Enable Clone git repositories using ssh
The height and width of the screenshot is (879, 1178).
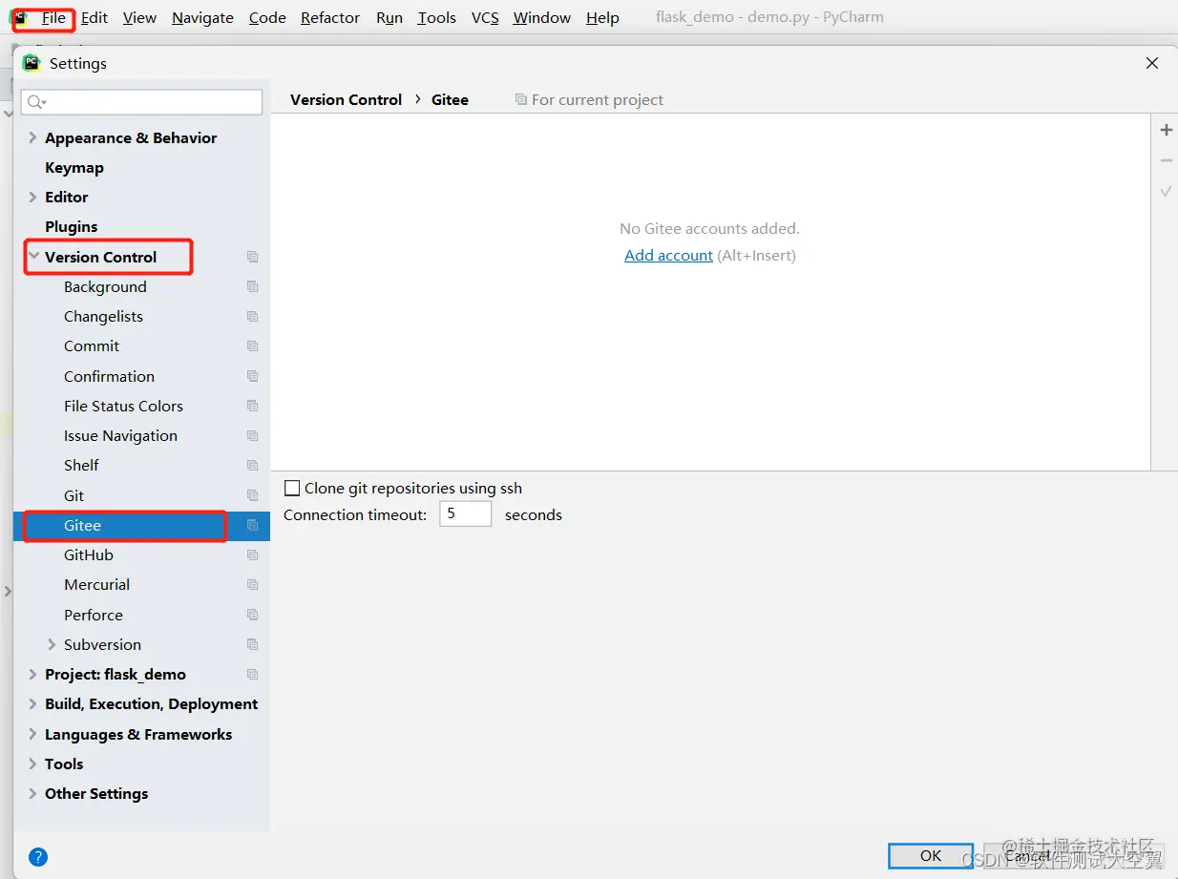click(292, 488)
